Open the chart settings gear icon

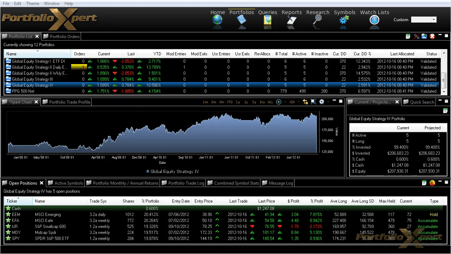point(322,102)
